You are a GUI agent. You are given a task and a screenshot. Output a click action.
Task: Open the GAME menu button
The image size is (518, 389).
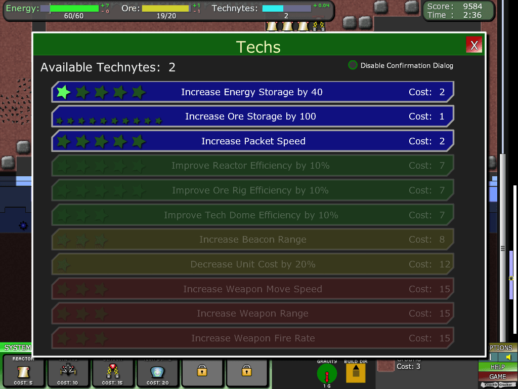tap(498, 376)
